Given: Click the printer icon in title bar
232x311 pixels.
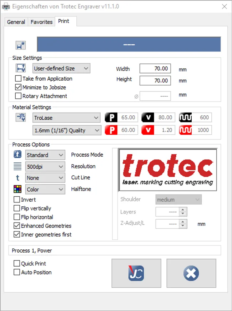Looking at the screenshot, I should [6, 7].
